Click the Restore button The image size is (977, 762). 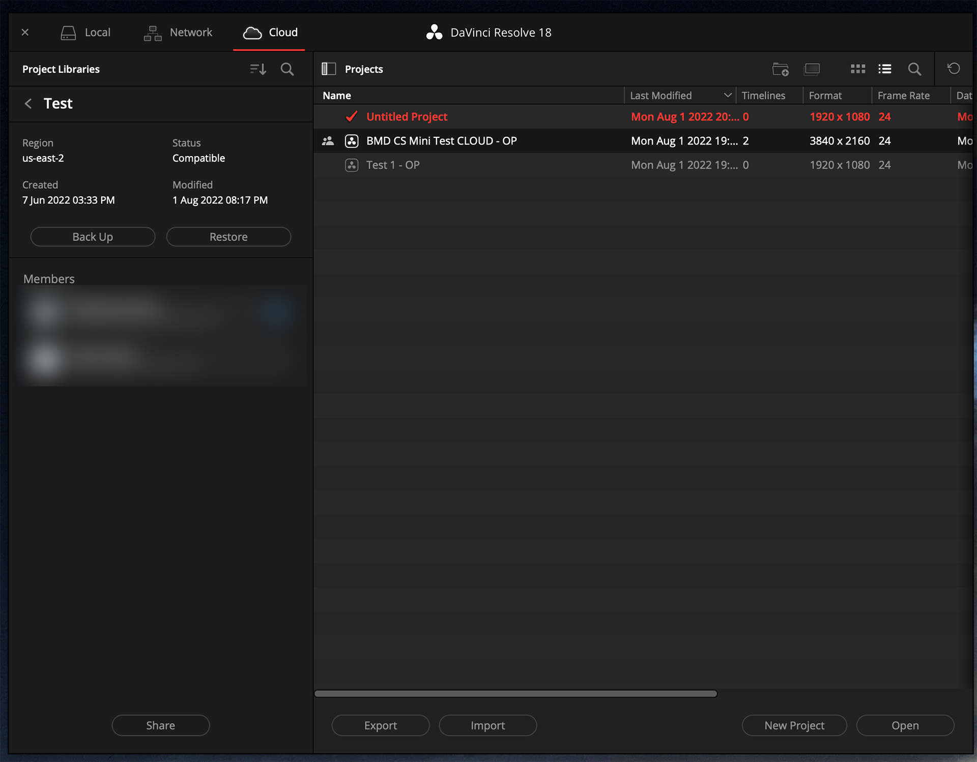point(228,237)
